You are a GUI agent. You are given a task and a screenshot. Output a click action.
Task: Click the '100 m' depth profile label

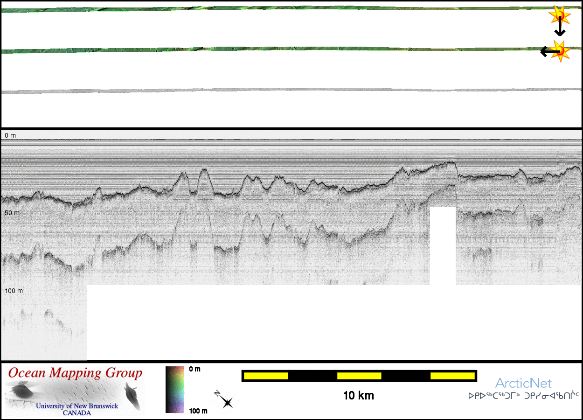(14, 291)
